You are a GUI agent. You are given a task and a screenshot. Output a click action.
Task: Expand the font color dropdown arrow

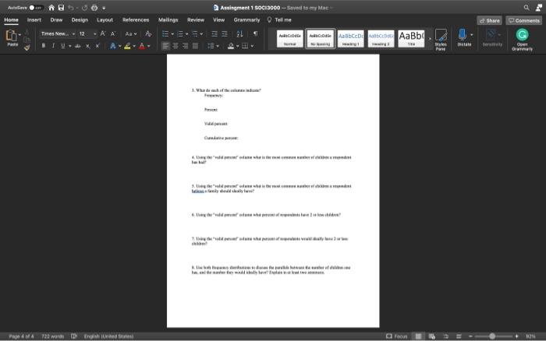tap(149, 46)
